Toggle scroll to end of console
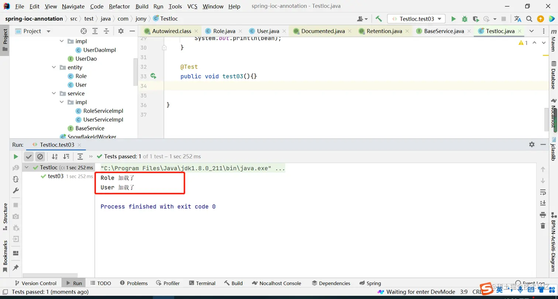 click(x=542, y=203)
